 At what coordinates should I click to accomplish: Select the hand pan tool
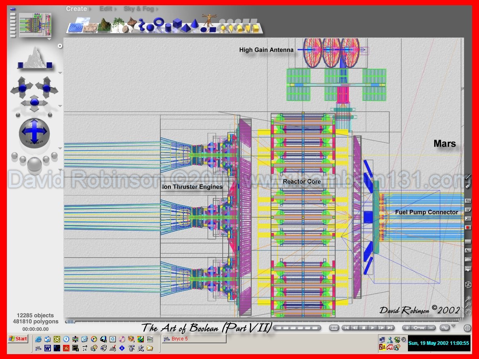point(468,312)
